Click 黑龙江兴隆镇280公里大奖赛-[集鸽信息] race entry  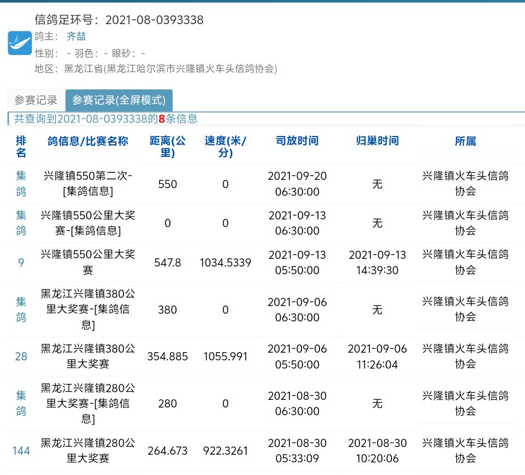88,404
